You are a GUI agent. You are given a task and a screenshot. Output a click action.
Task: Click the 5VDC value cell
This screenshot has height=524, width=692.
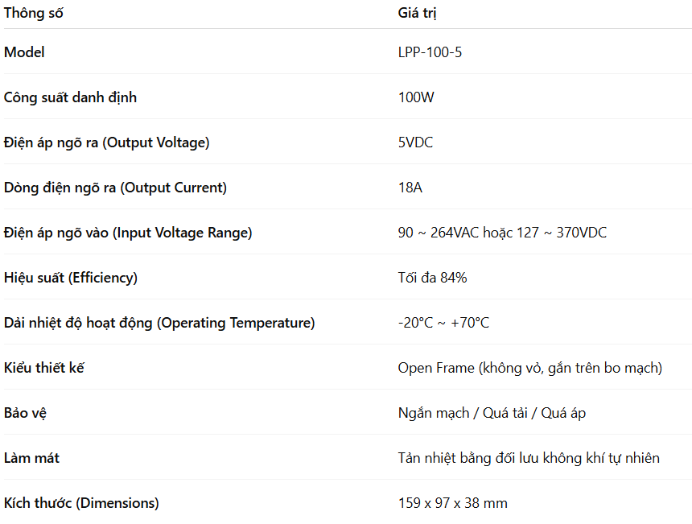pyautogui.click(x=415, y=142)
